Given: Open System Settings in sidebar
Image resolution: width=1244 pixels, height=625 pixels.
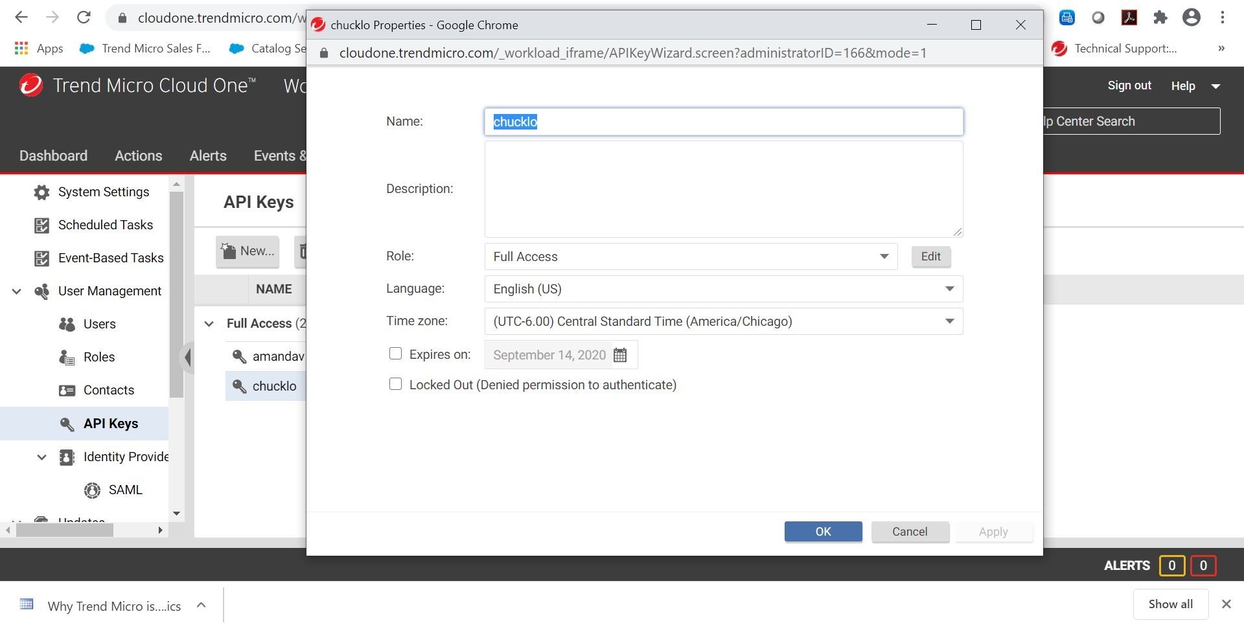Looking at the screenshot, I should 104,192.
